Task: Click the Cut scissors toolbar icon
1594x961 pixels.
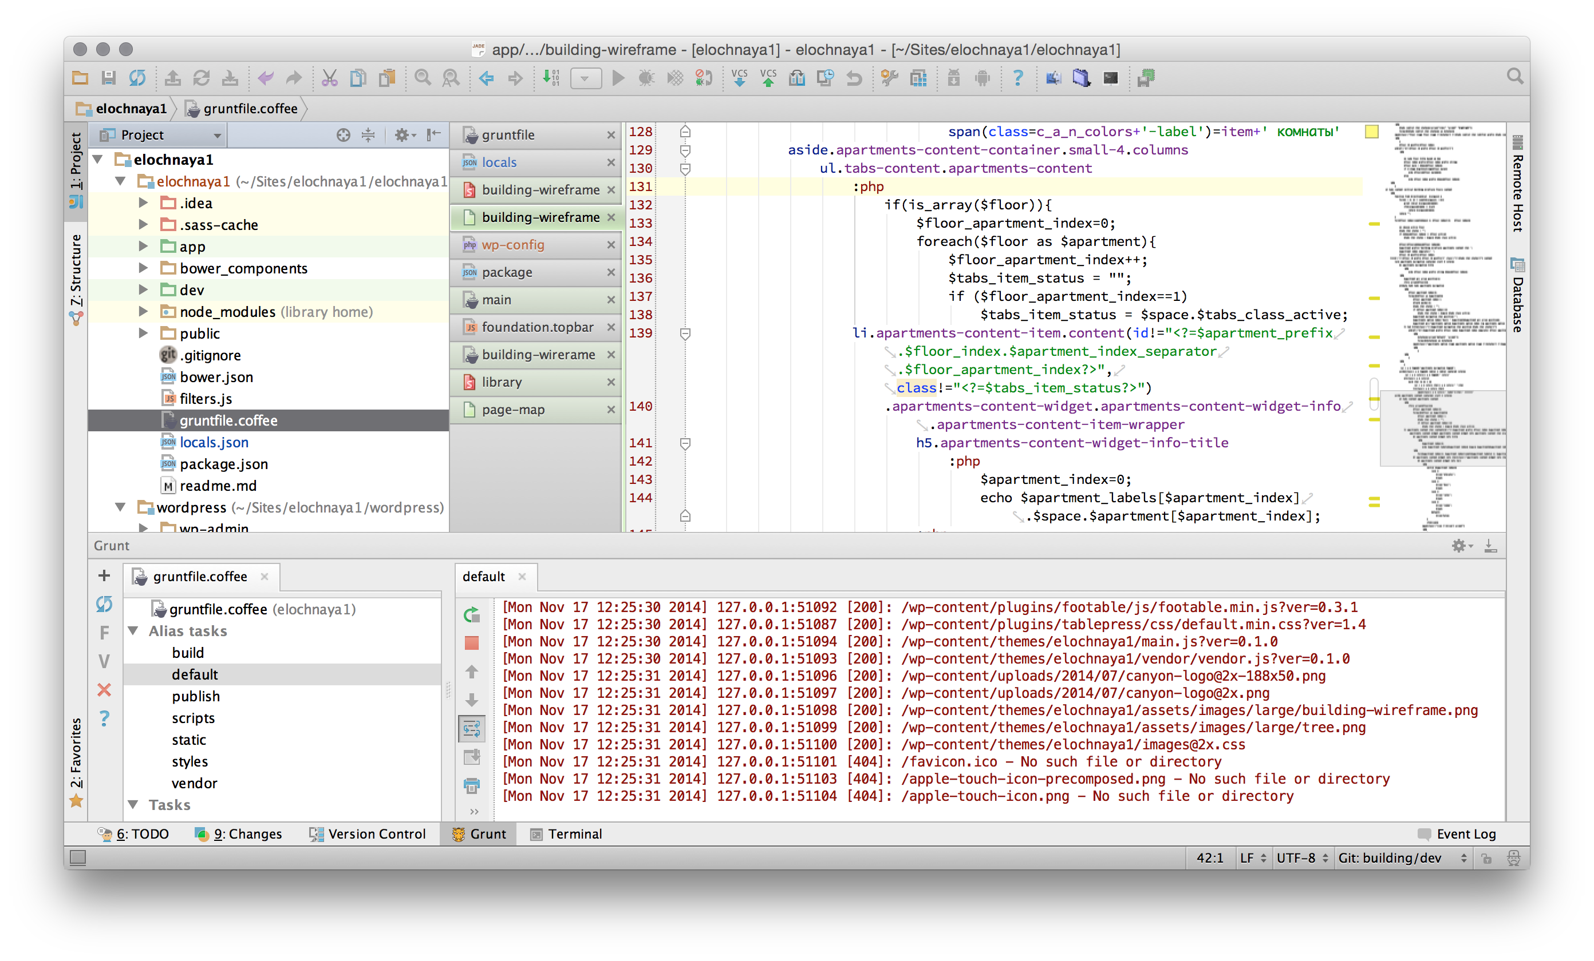Action: (329, 78)
